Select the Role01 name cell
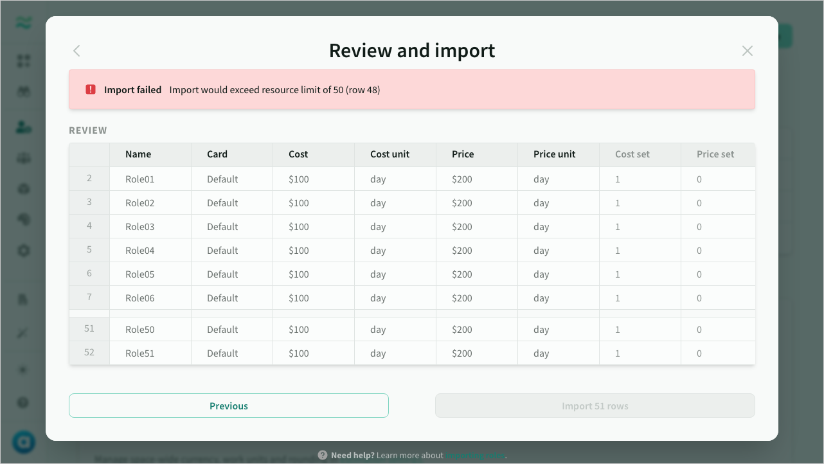 pyautogui.click(x=140, y=179)
